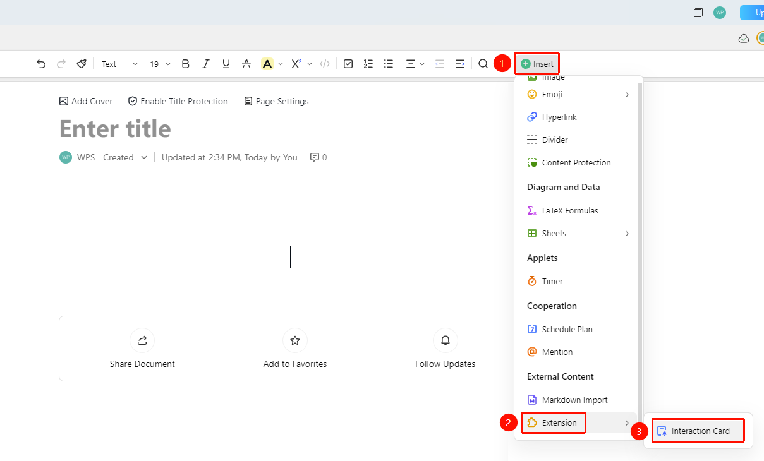Toggle italic formatting
This screenshot has width=764, height=461.
coord(206,64)
